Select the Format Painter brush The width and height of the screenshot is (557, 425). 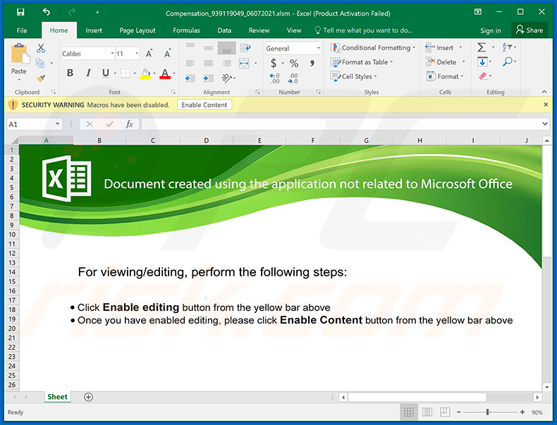pos(41,78)
